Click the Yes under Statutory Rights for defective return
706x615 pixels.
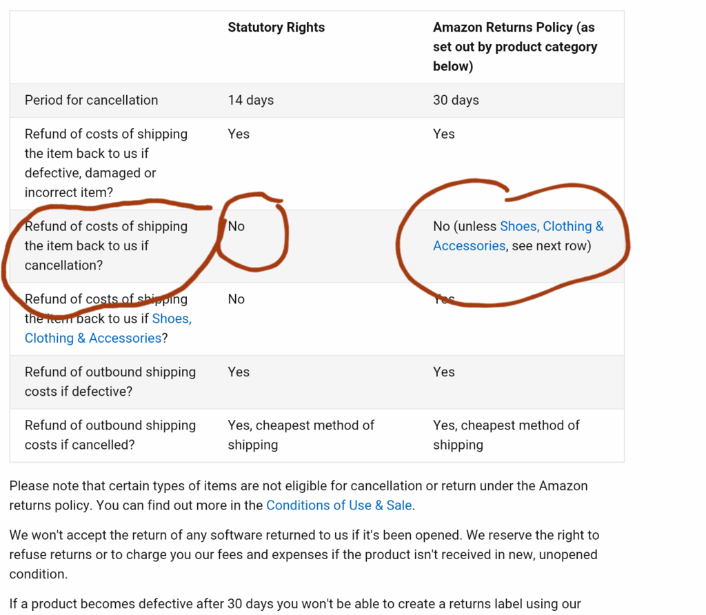(x=239, y=134)
